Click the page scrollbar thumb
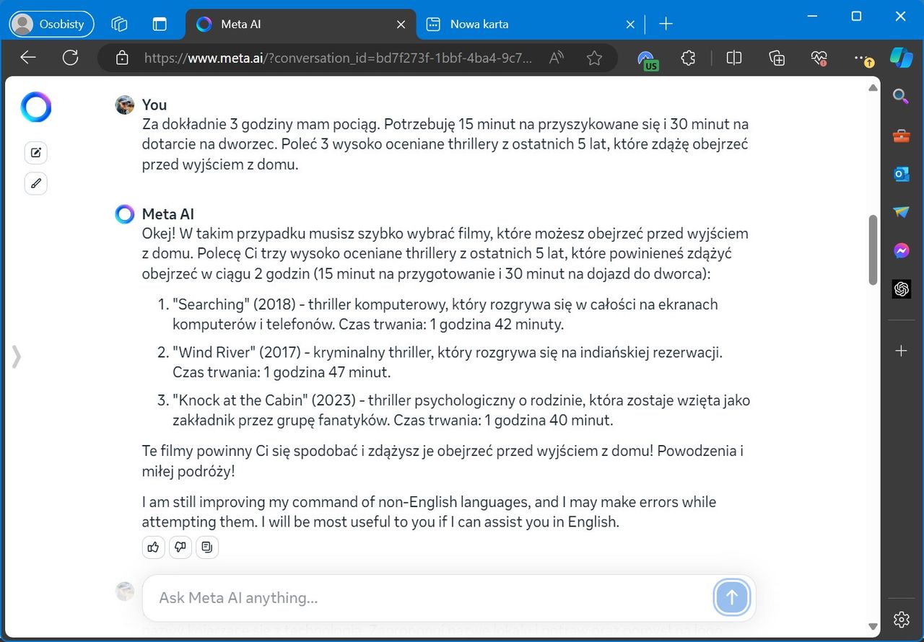 (873, 250)
